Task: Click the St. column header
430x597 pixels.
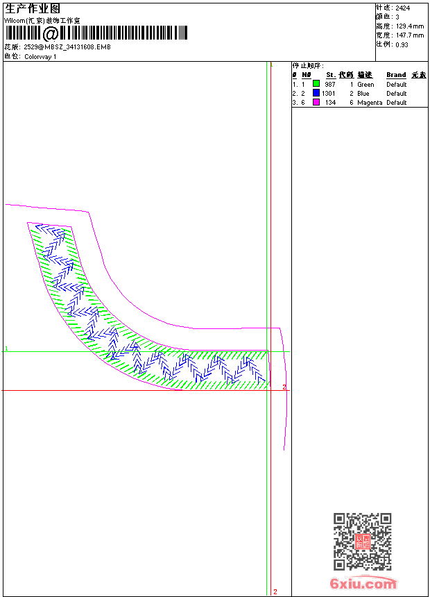Action: tap(331, 75)
